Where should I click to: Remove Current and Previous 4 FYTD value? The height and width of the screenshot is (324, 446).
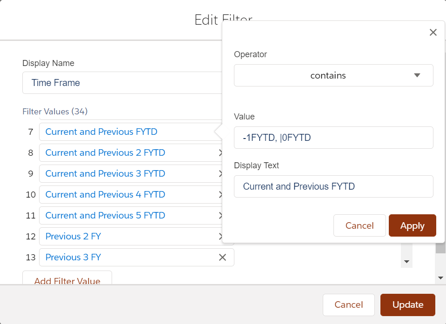tap(220, 194)
